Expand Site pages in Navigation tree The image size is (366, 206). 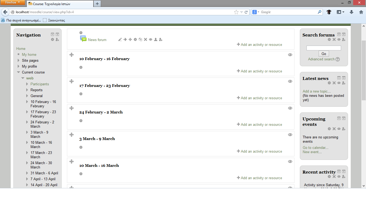(x=18, y=60)
